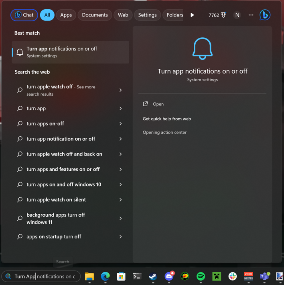Open File Explorer from the taskbar

pyautogui.click(x=89, y=277)
